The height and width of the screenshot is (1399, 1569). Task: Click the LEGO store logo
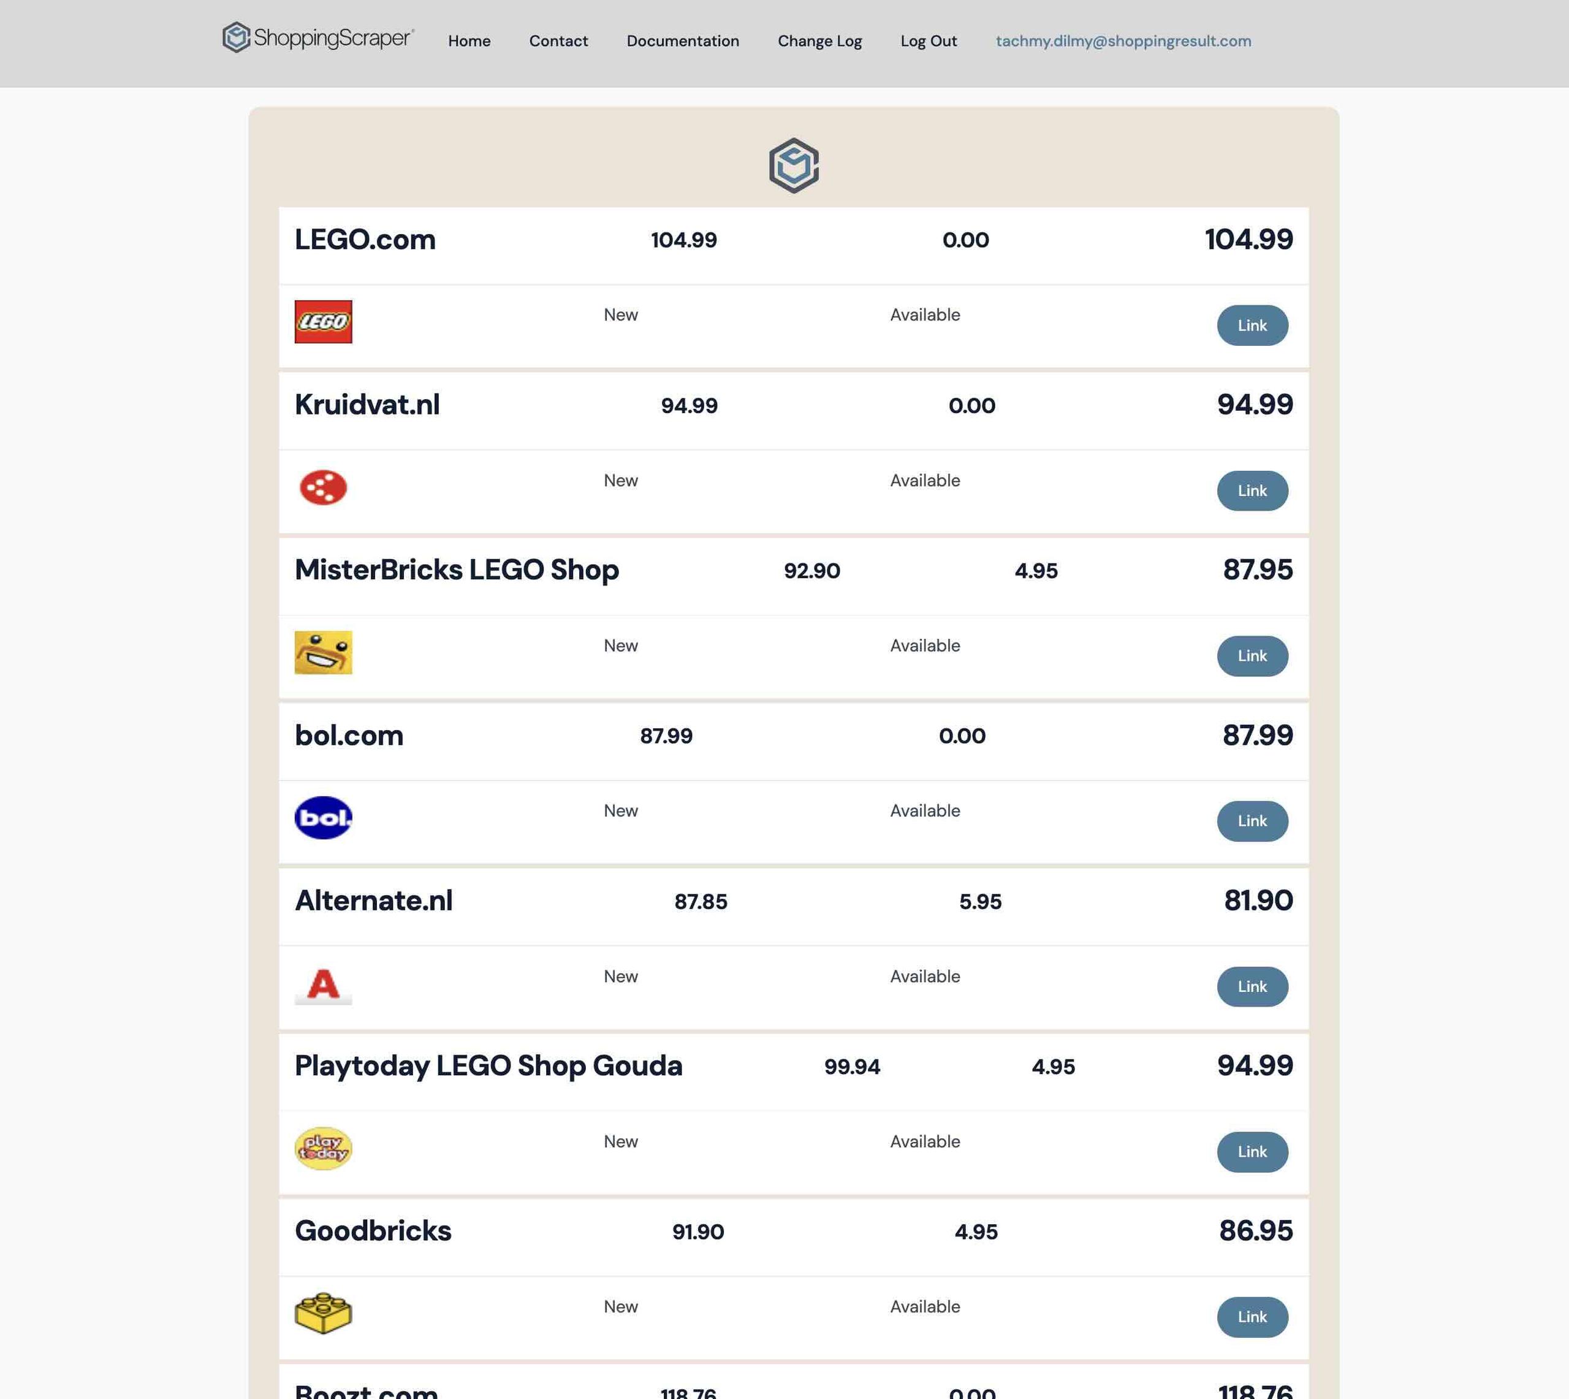coord(324,321)
